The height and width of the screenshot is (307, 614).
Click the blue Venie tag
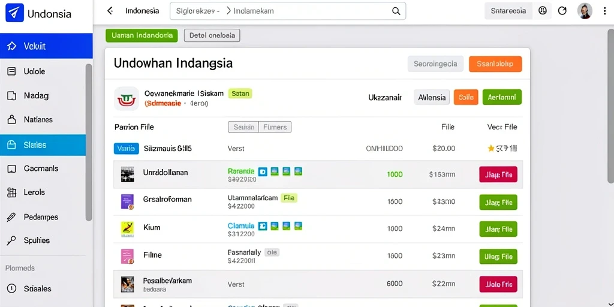[126, 149]
